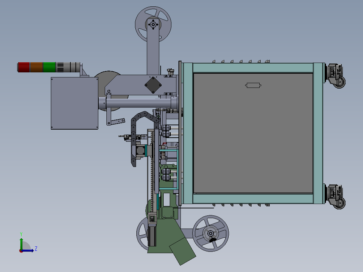The width and height of the screenshot is (363, 272).
Task: Click the top reel's center hub
Action: (x=153, y=24)
